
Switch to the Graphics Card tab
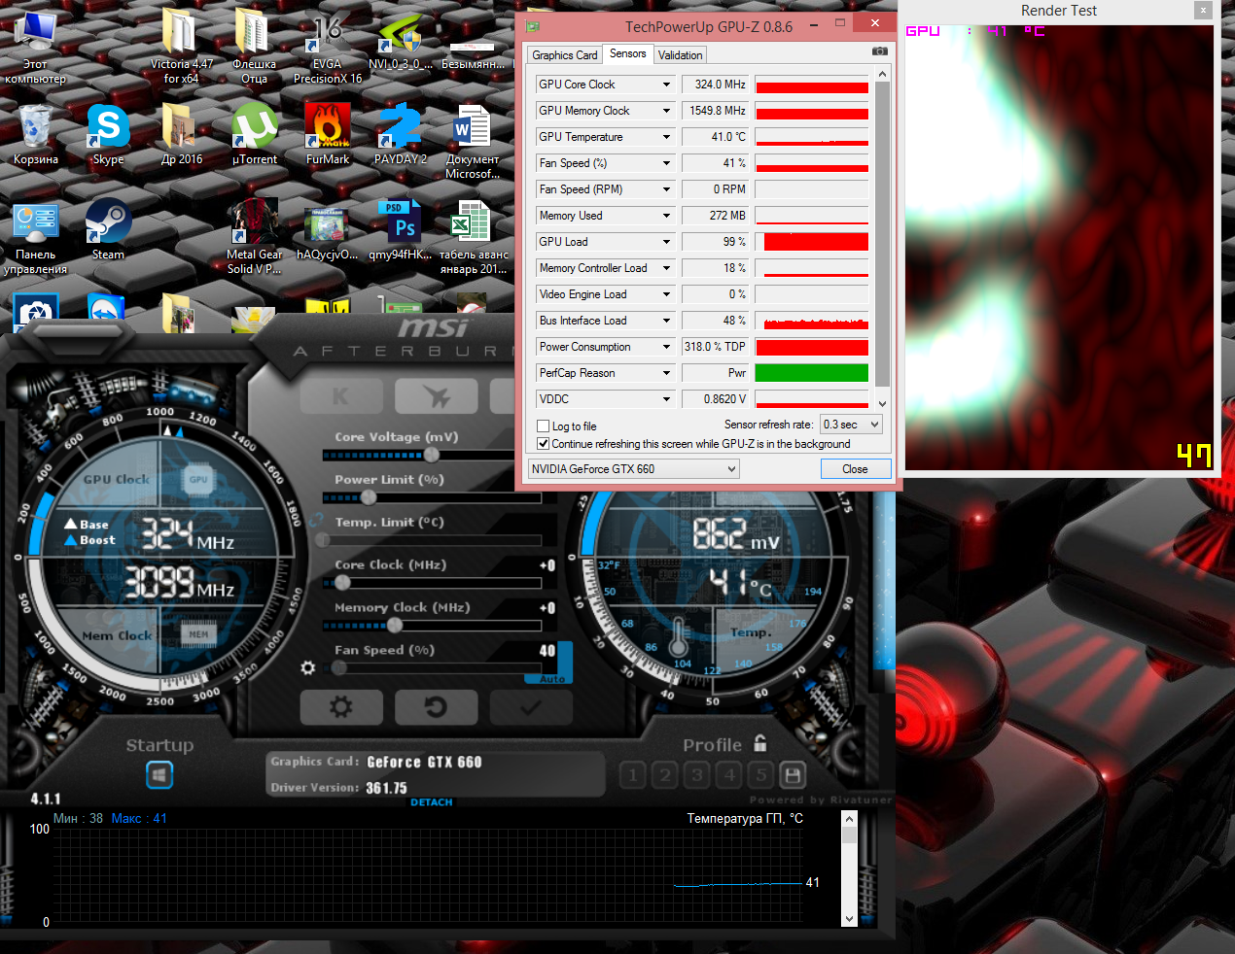click(x=565, y=55)
